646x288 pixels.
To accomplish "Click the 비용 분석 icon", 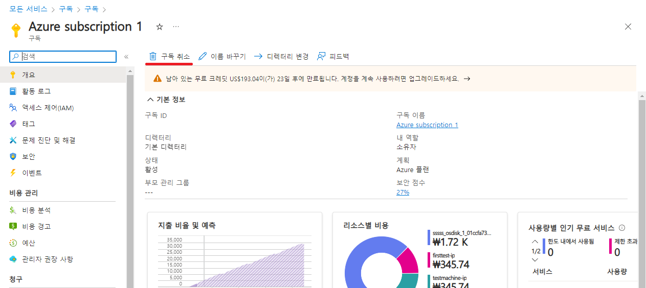I will coord(13,210).
